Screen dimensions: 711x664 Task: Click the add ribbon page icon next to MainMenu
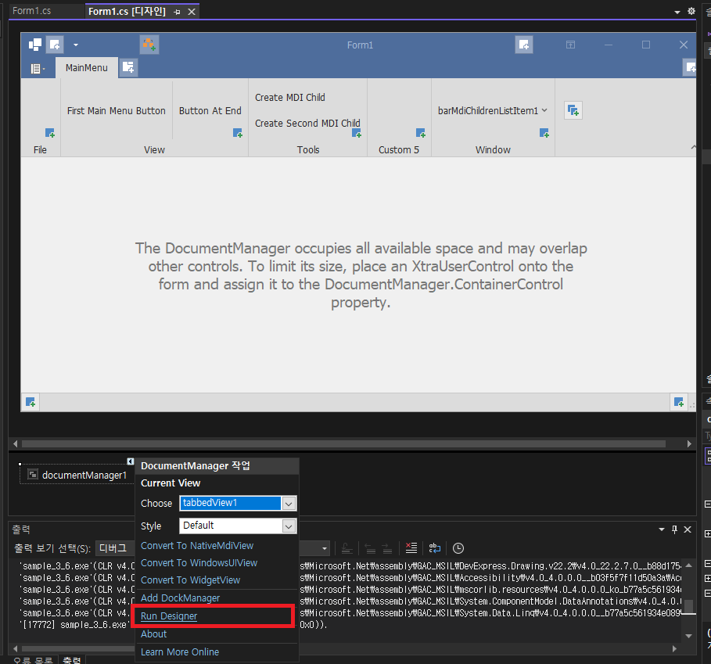click(x=128, y=67)
